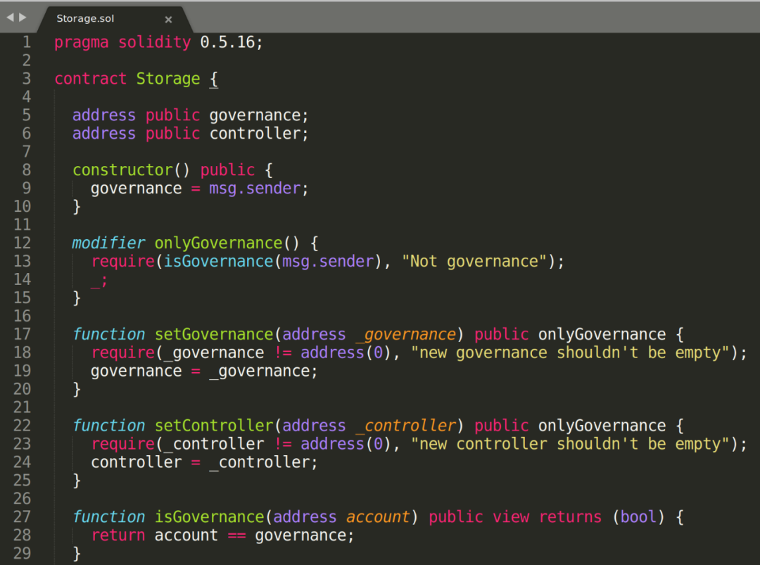Click the 'constructor' keyword
The image size is (760, 565).
[x=122, y=170]
